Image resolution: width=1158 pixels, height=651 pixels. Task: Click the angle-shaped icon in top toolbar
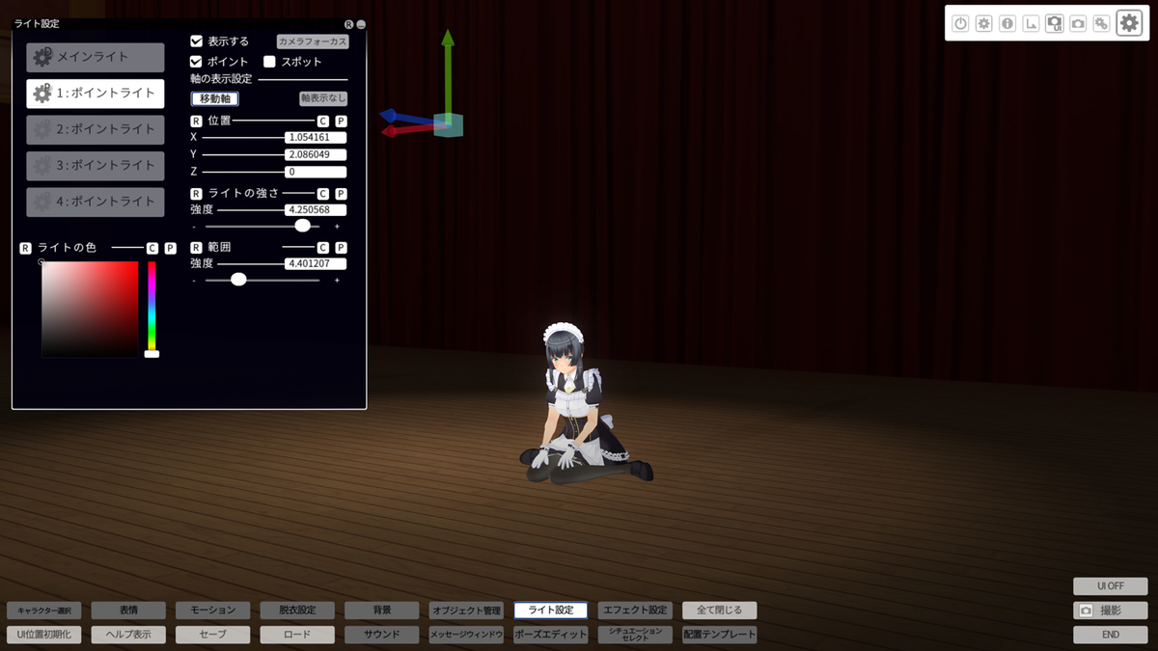click(x=1031, y=23)
